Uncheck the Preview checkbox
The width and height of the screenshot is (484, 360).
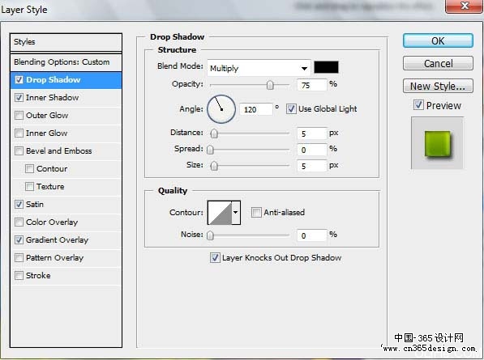418,105
